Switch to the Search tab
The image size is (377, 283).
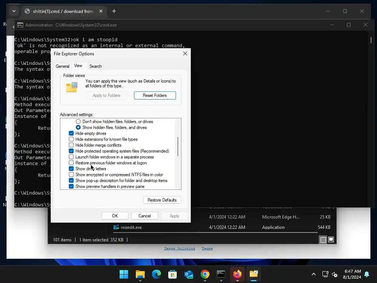click(95, 66)
